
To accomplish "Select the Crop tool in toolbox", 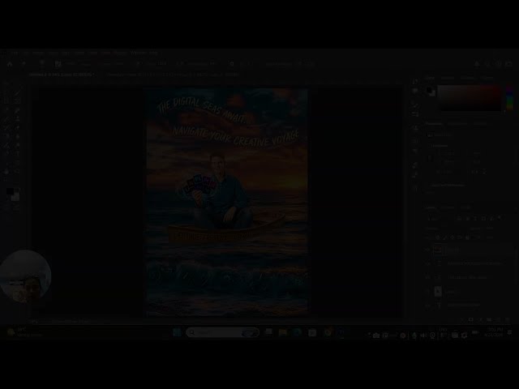I will tap(6, 100).
